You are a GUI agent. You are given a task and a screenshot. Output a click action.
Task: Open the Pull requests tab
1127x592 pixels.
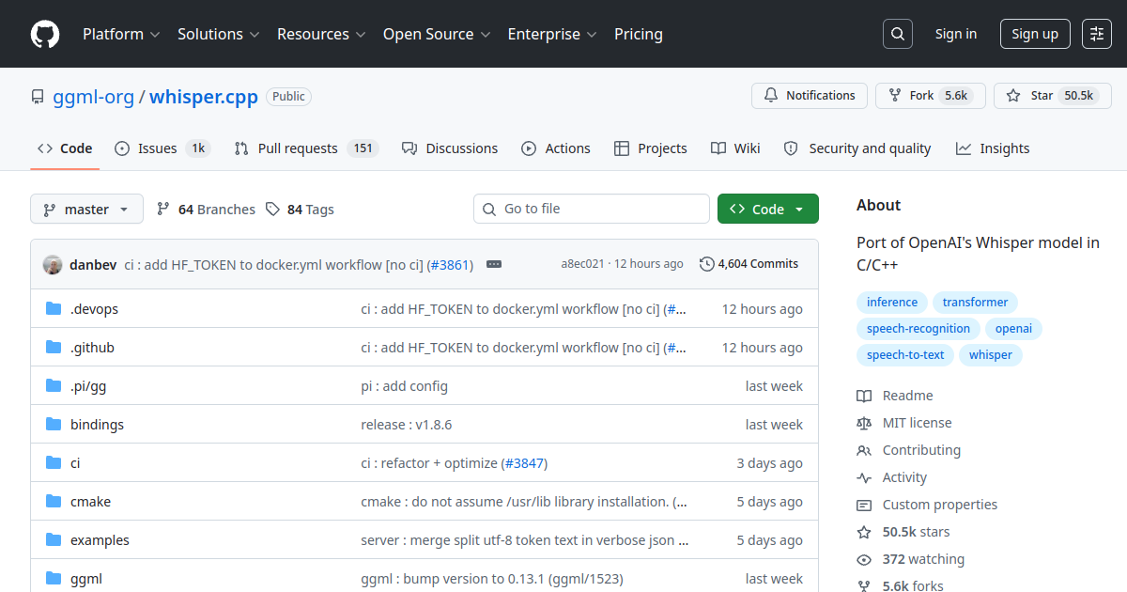306,148
